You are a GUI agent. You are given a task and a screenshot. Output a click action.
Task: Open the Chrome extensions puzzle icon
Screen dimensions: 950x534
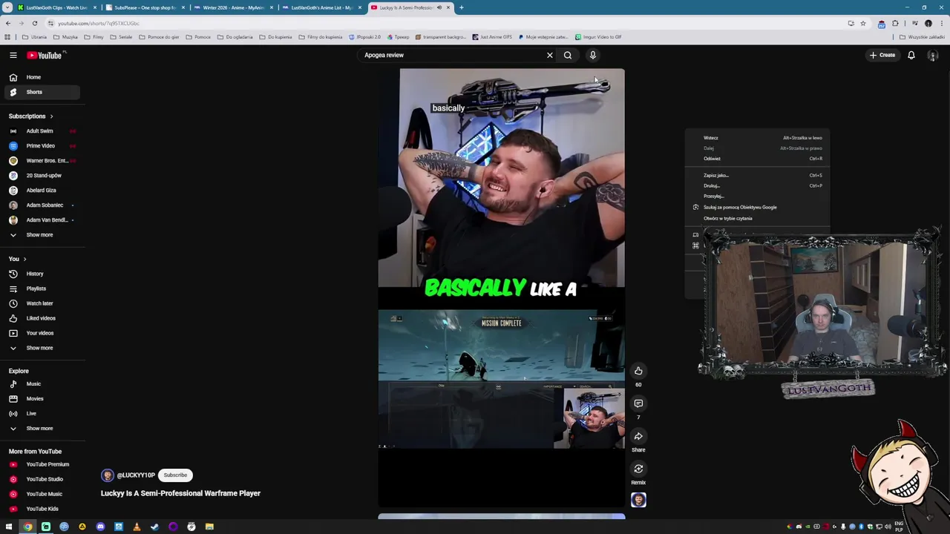pyautogui.click(x=895, y=24)
